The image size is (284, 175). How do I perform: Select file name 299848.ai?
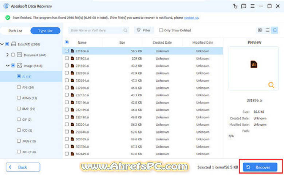[82, 132]
